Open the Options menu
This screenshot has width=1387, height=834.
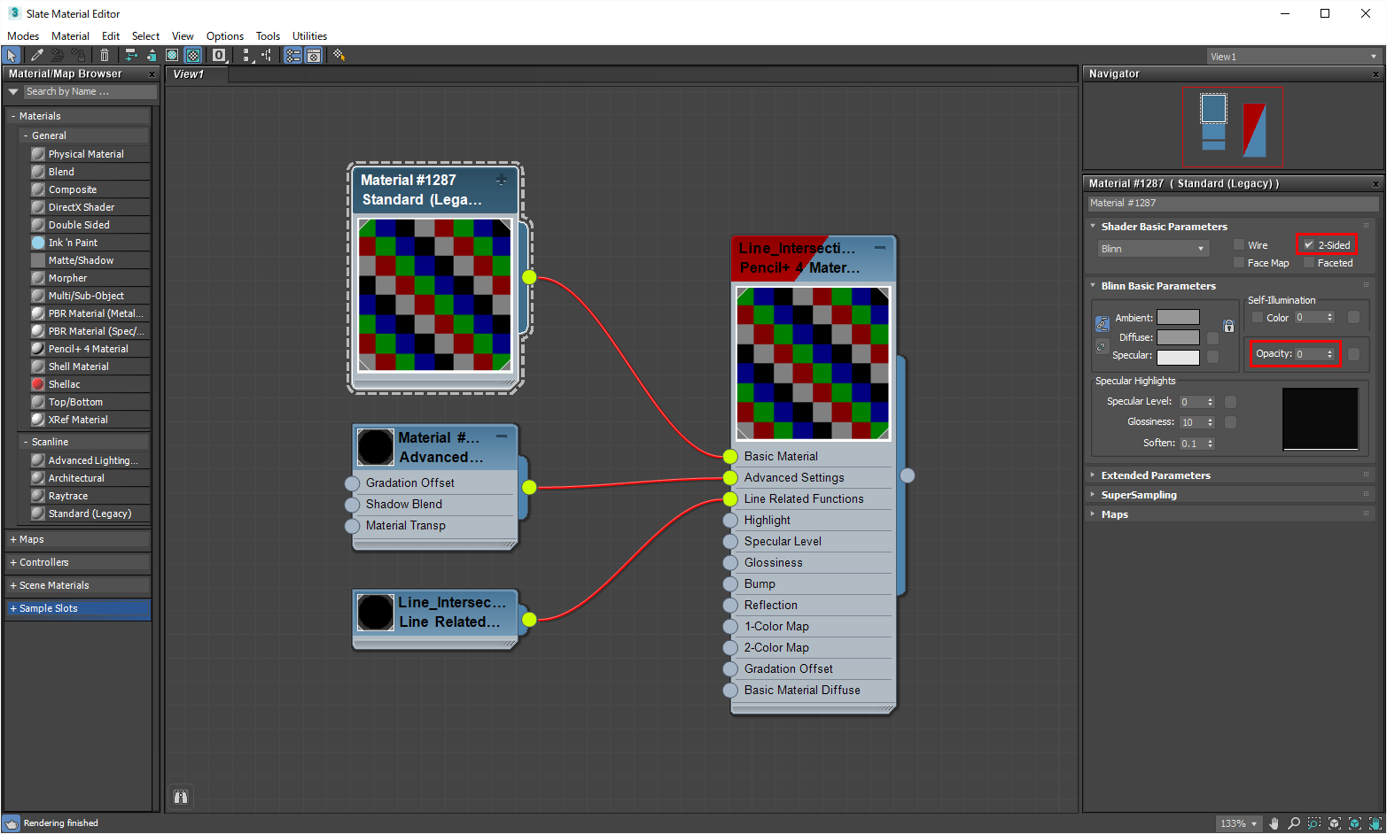click(x=225, y=36)
